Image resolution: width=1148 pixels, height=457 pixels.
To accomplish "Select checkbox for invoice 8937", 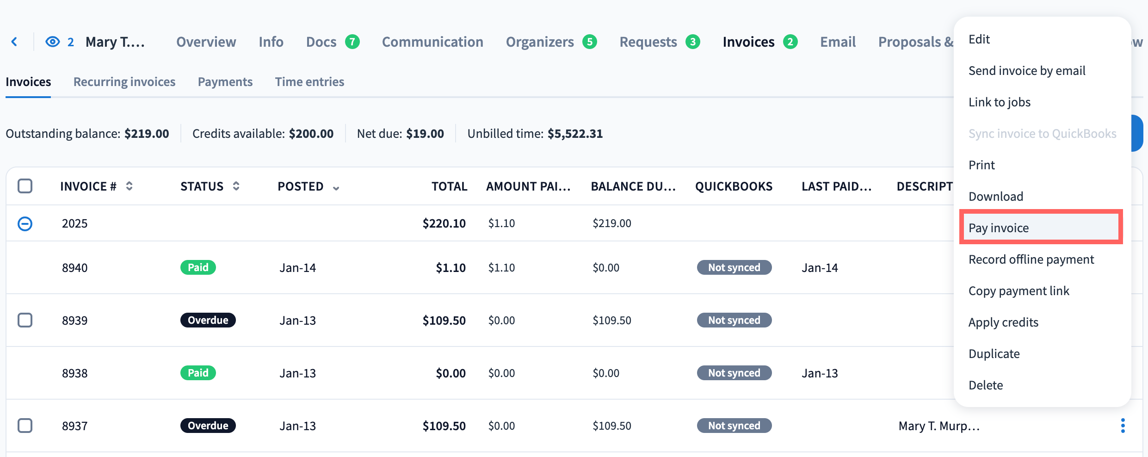I will point(25,426).
